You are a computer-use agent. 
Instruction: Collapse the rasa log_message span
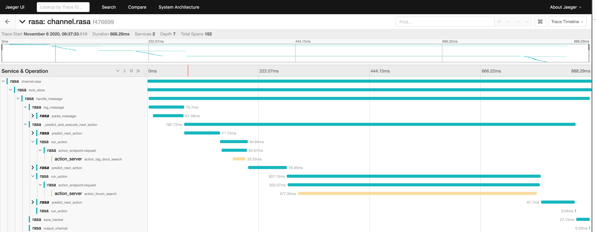[25, 107]
